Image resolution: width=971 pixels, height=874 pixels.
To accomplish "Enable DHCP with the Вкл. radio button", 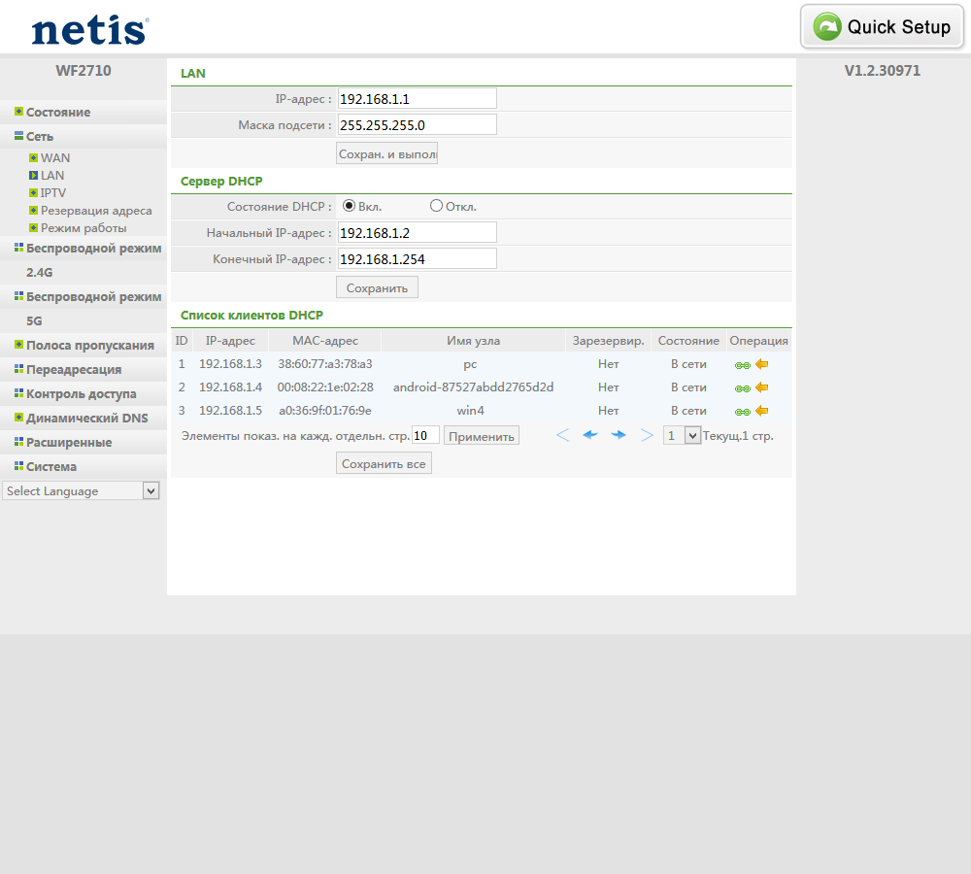I will click(x=349, y=206).
